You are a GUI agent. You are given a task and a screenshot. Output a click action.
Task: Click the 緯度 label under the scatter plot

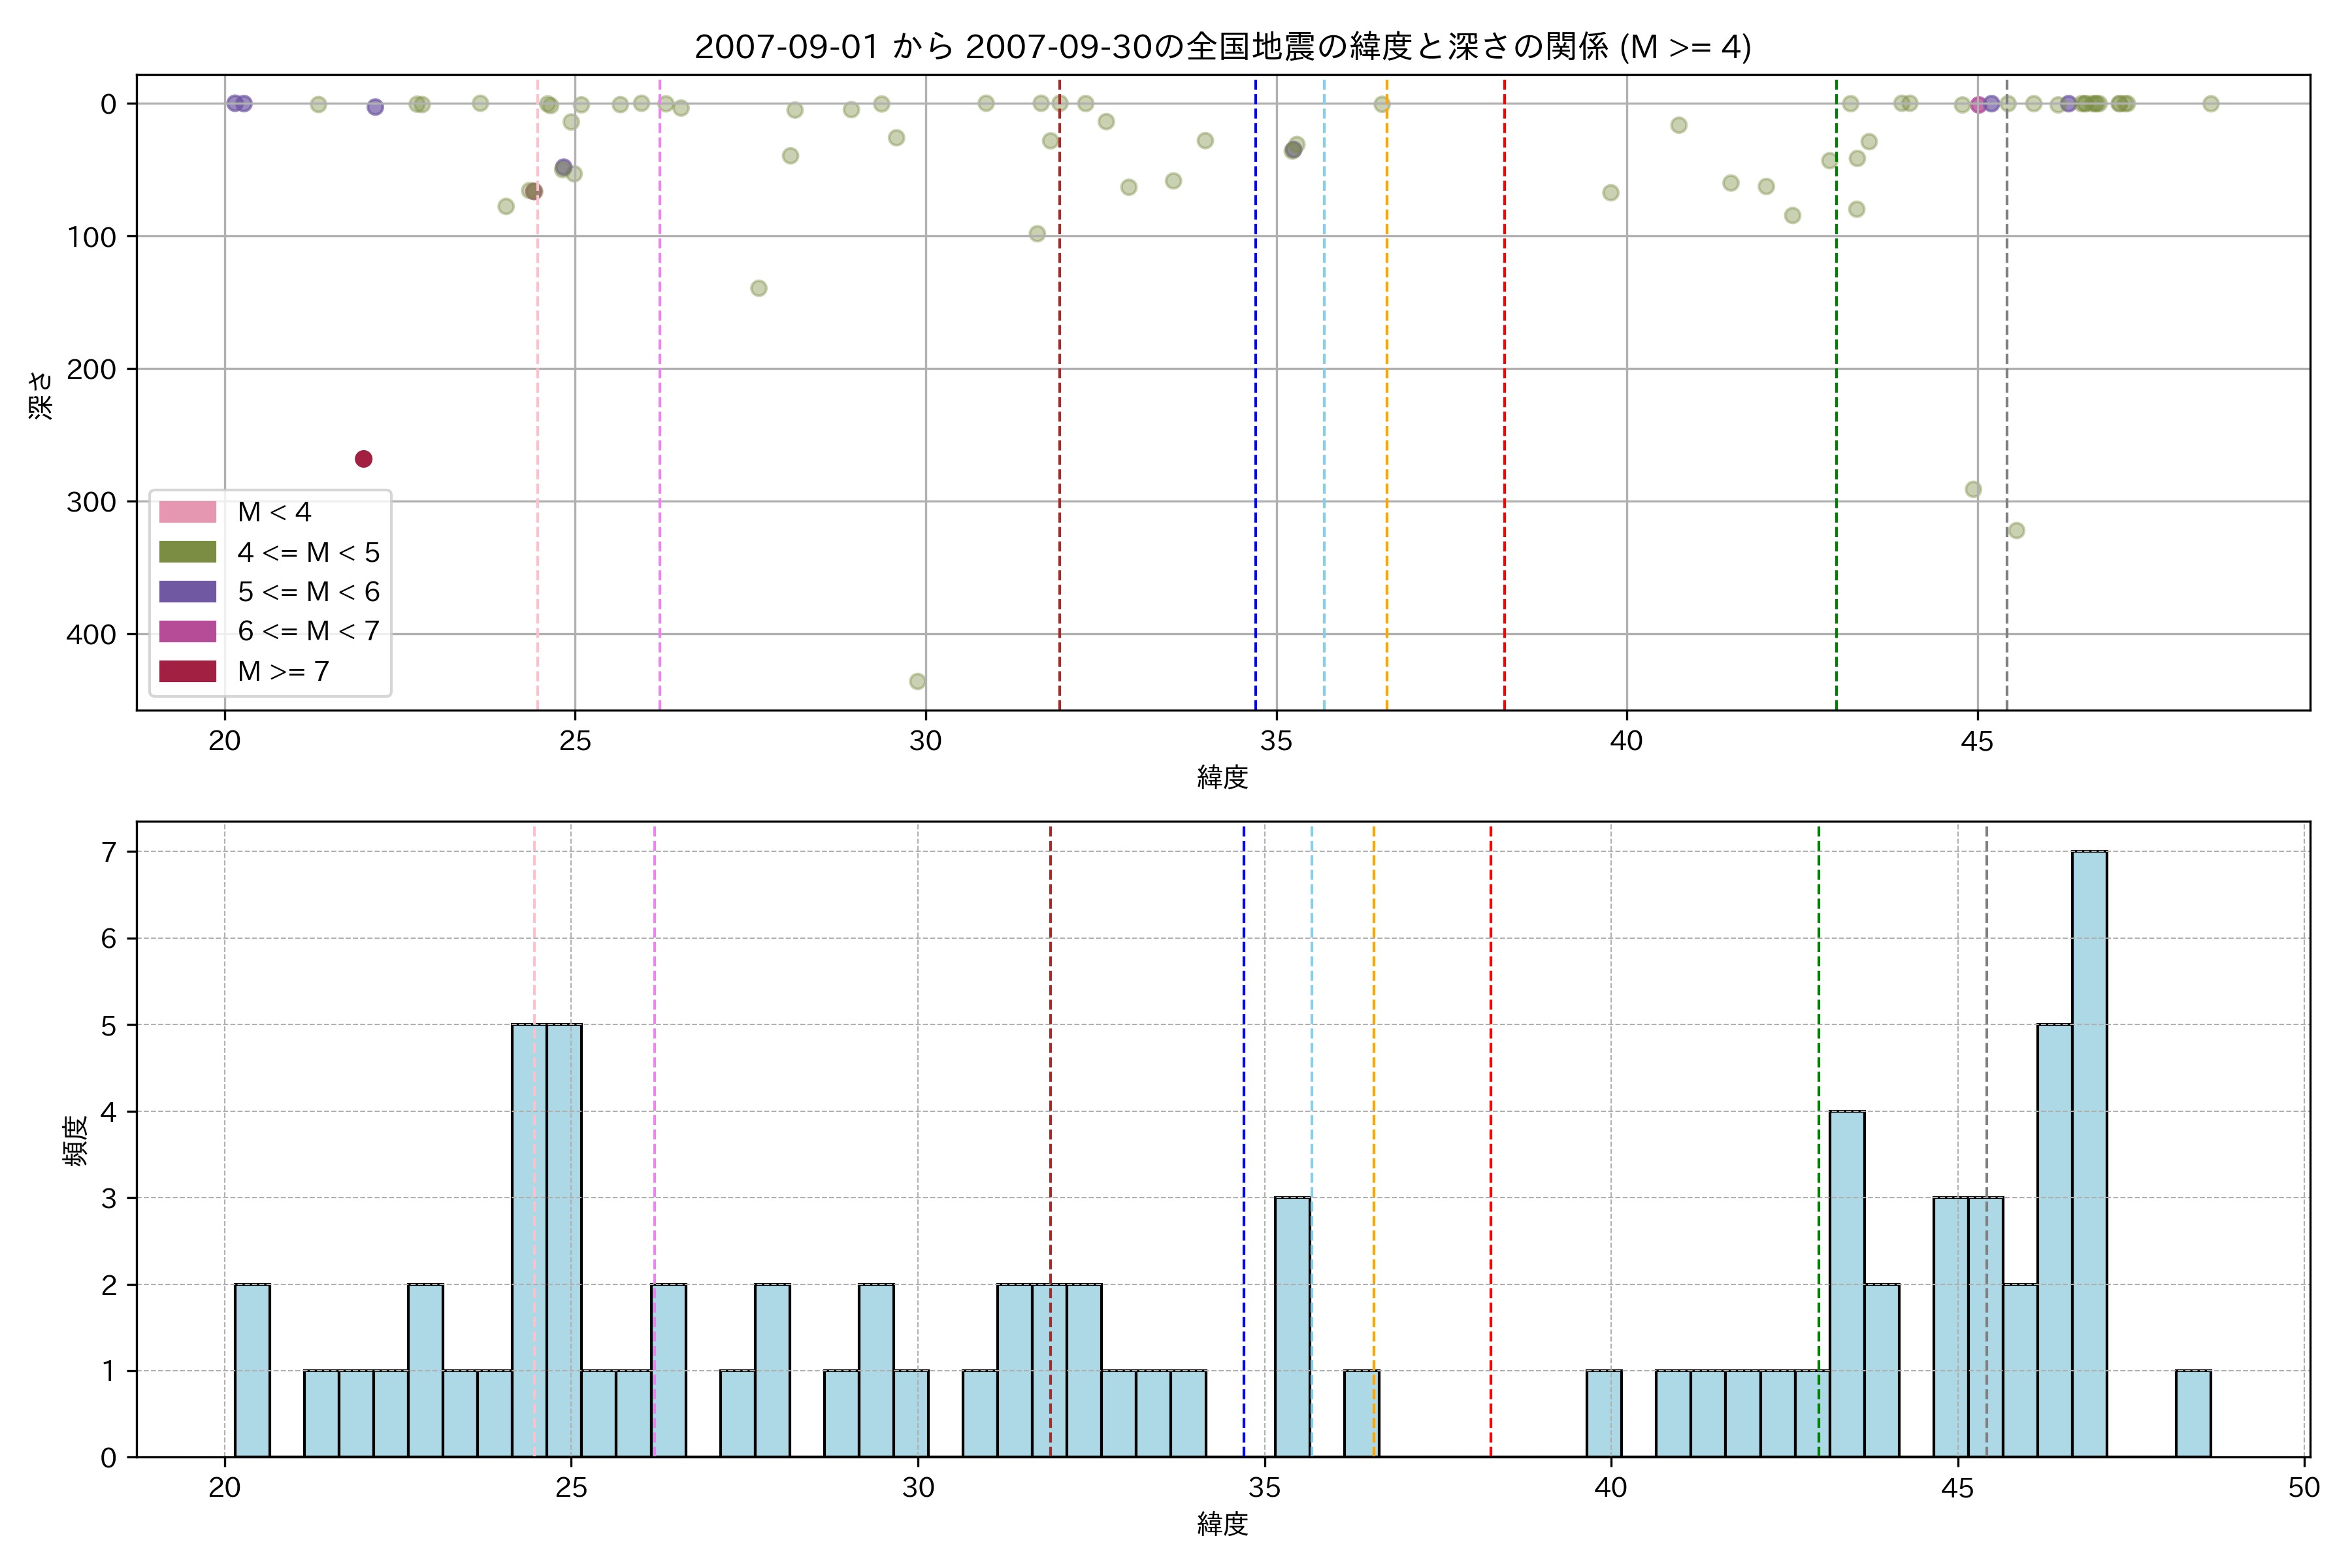(1222, 777)
